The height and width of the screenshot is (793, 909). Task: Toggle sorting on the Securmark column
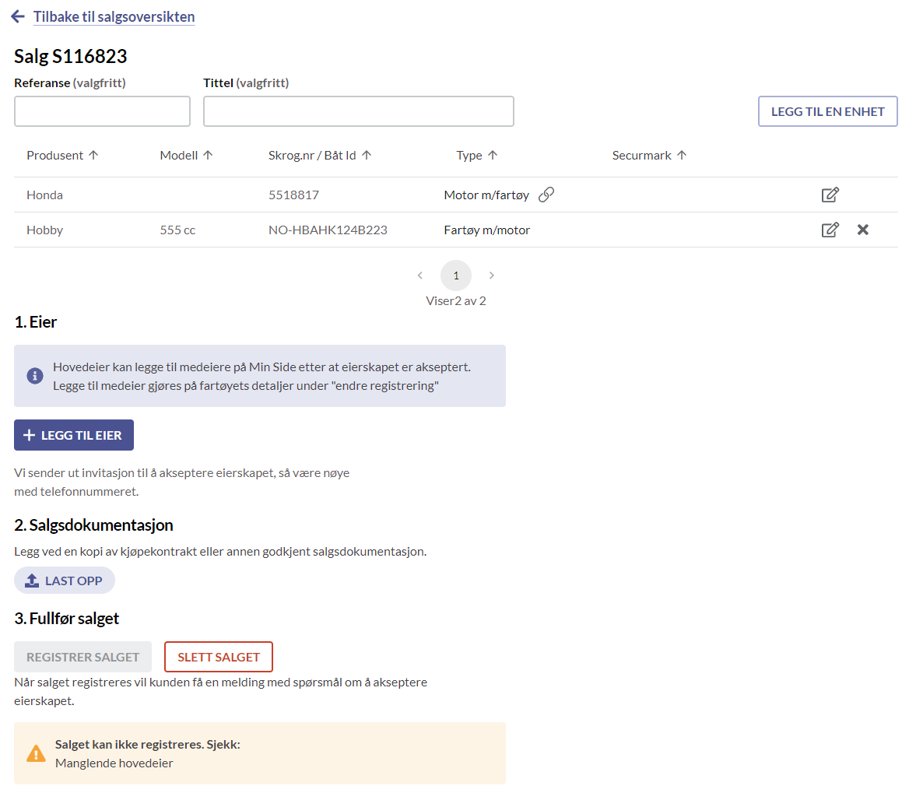(x=682, y=154)
